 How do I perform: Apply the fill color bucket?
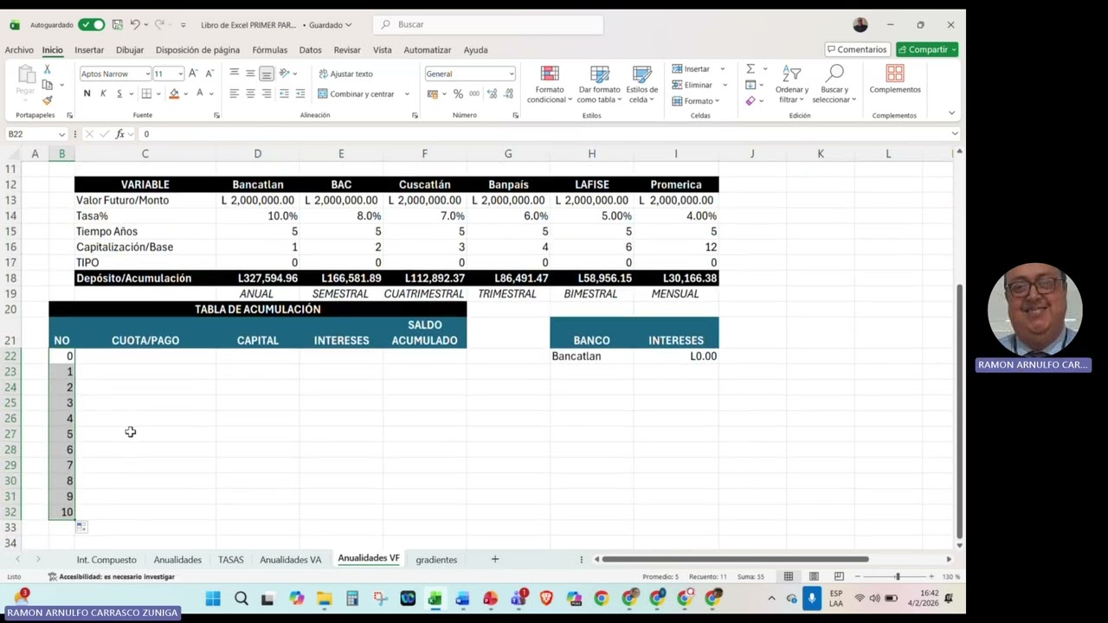click(x=174, y=93)
